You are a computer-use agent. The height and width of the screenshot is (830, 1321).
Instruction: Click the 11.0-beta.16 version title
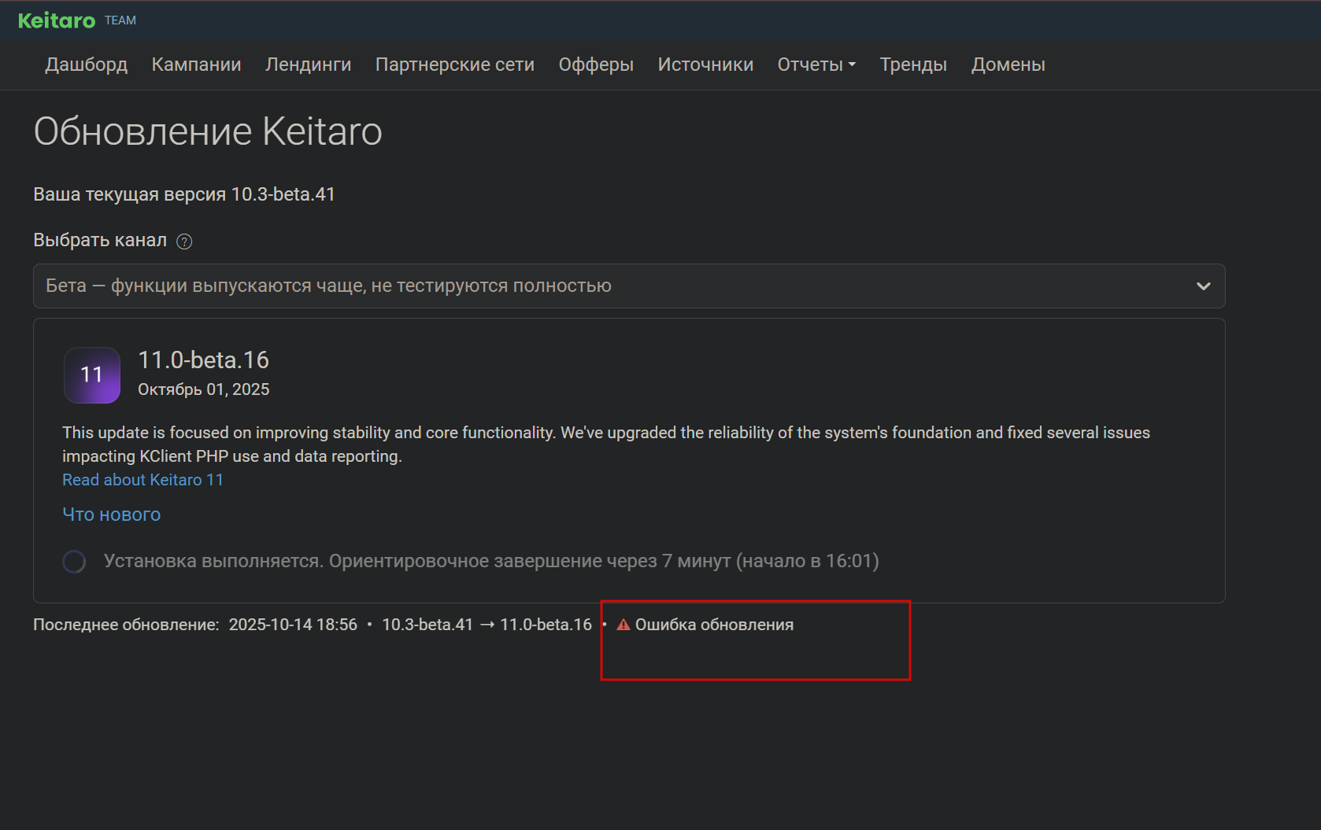pyautogui.click(x=203, y=360)
